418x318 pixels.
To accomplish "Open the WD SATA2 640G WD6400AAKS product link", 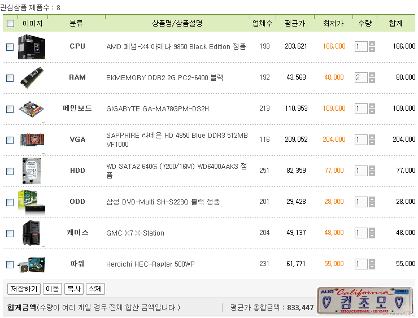I will pyautogui.click(x=176, y=171).
